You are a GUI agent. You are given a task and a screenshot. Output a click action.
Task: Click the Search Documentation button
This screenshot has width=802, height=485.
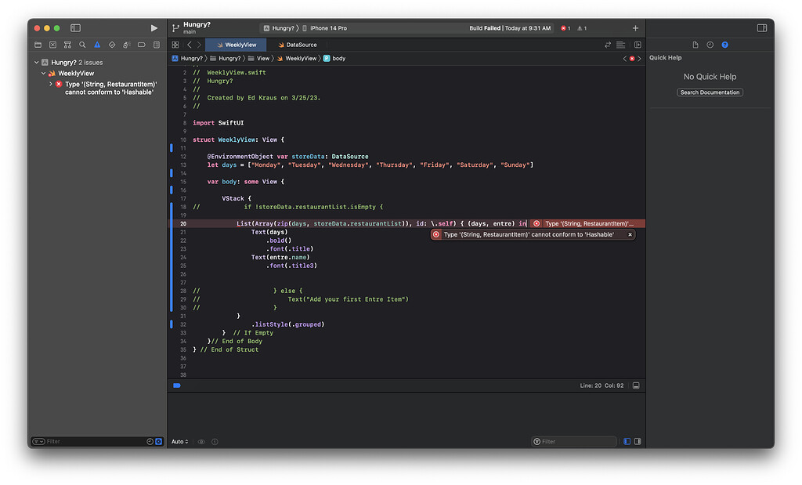pyautogui.click(x=710, y=92)
